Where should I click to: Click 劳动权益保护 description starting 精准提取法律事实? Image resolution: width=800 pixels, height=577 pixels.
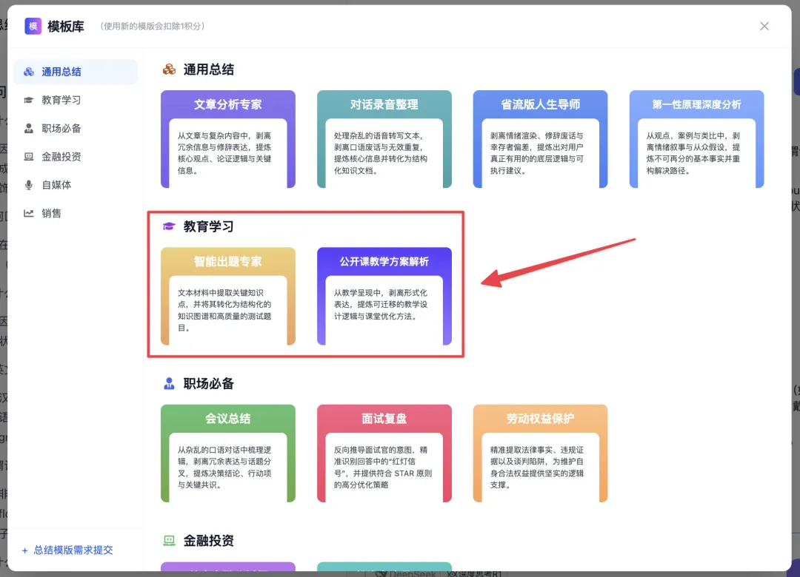coord(537,467)
